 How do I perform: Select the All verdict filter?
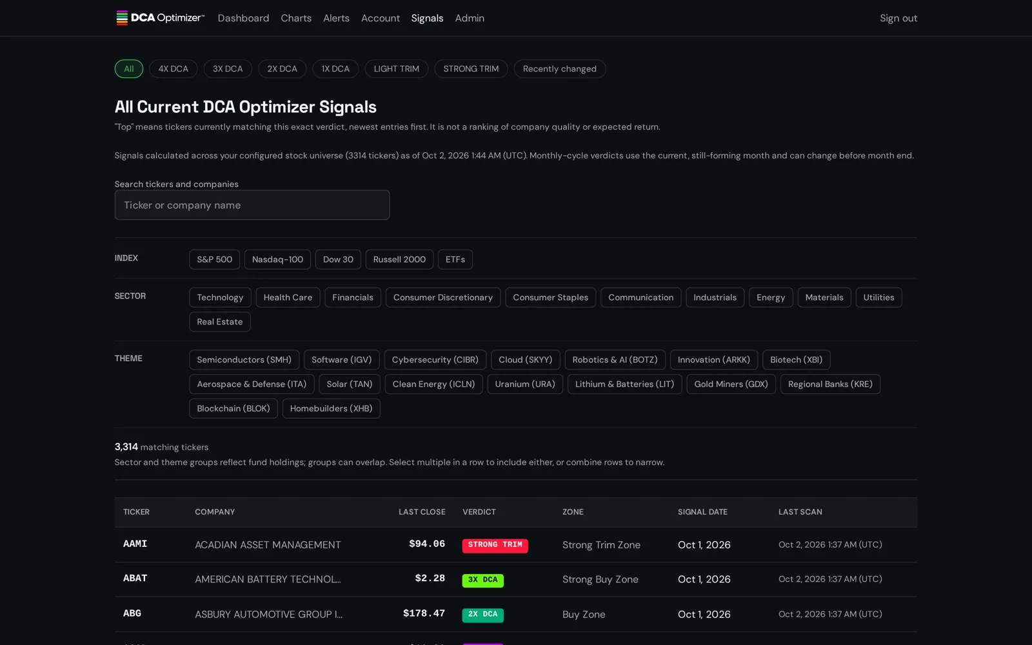pyautogui.click(x=129, y=69)
